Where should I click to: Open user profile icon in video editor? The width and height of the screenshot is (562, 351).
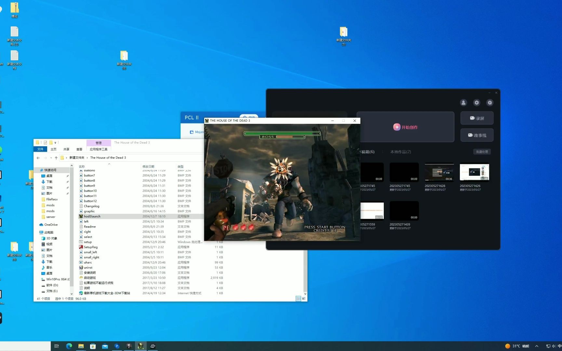pos(463,103)
